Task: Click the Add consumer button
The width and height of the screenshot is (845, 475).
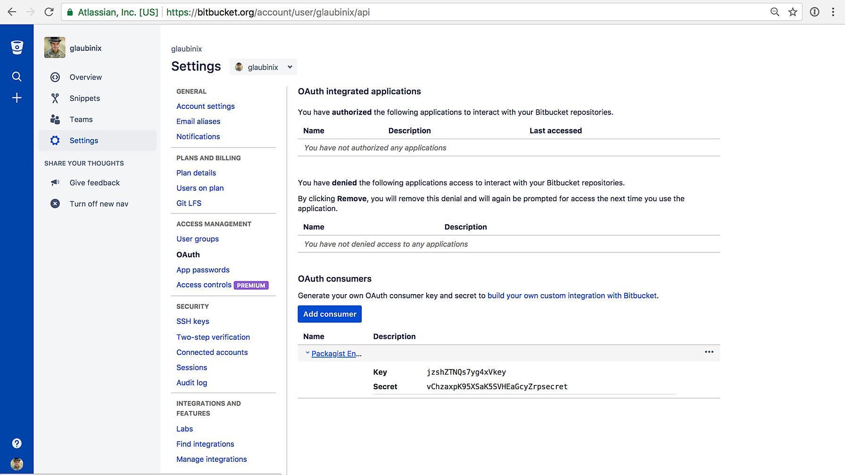Action: tap(330, 314)
